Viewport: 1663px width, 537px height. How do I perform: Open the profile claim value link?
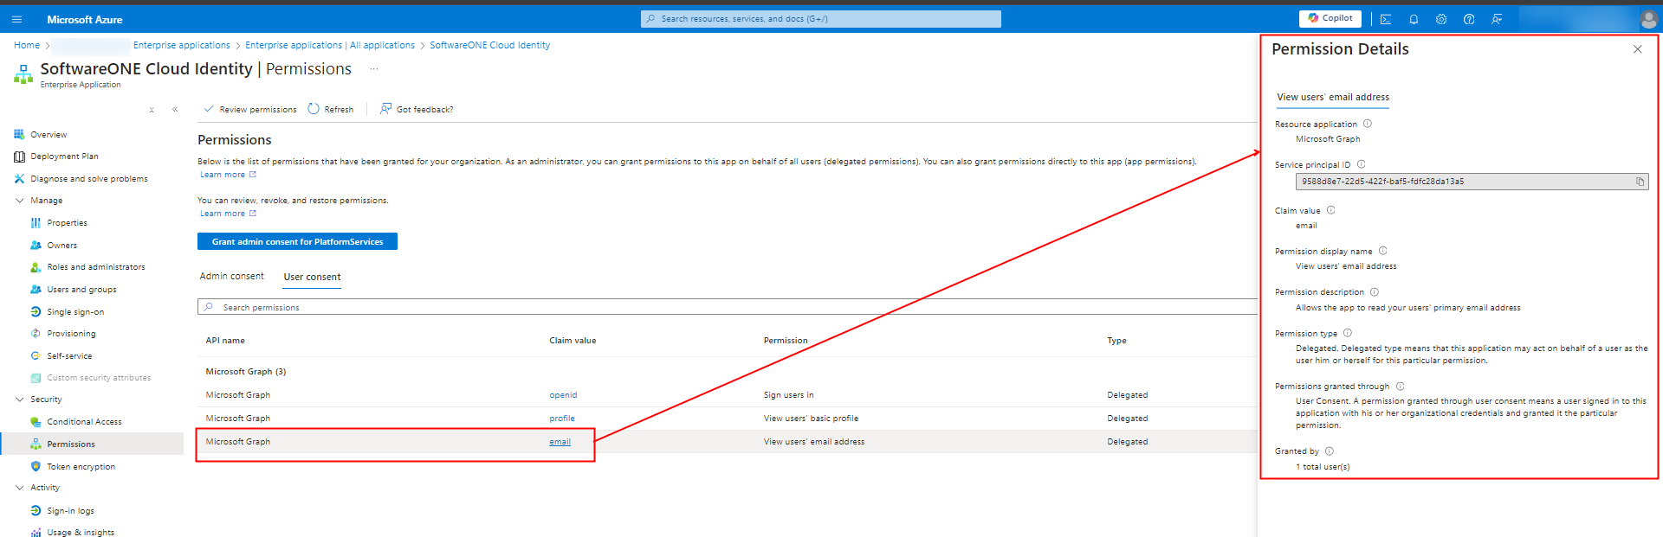[x=562, y=419]
